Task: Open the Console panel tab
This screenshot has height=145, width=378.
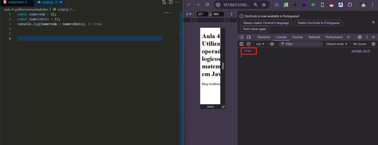Action: 281,37
